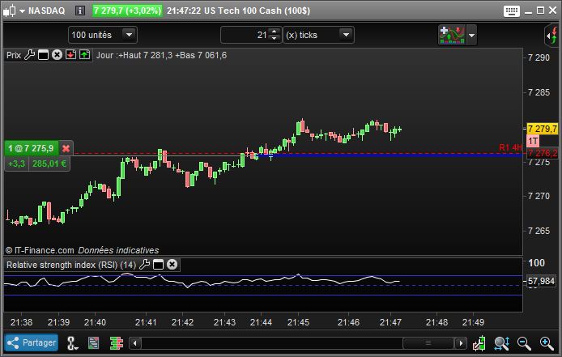Open Prix panel wrench settings
This screenshot has width=562, height=357.
29,55
